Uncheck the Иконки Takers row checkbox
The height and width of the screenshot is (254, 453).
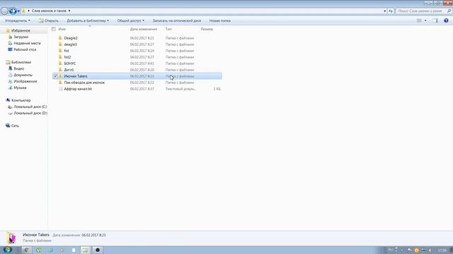point(55,76)
